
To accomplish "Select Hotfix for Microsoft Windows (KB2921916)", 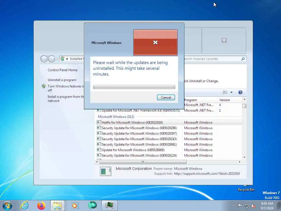I will point(169,122).
